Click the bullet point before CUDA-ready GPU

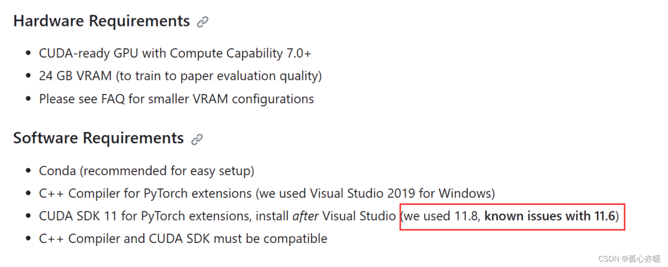click(29, 54)
